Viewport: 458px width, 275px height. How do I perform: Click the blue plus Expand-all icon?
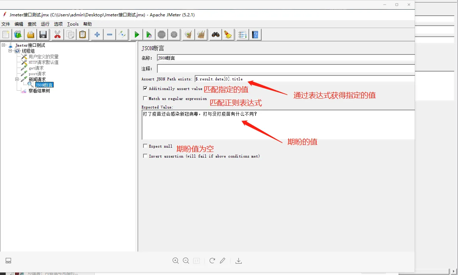[97, 35]
